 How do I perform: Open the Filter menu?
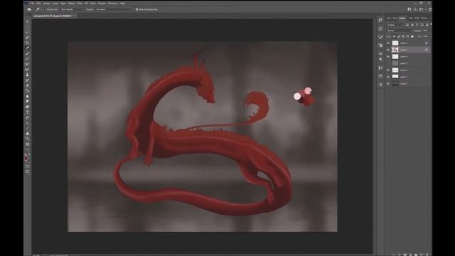[80, 3]
